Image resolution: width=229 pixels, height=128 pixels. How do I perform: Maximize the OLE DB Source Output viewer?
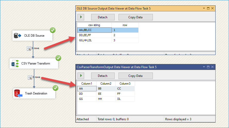[x=208, y=9]
